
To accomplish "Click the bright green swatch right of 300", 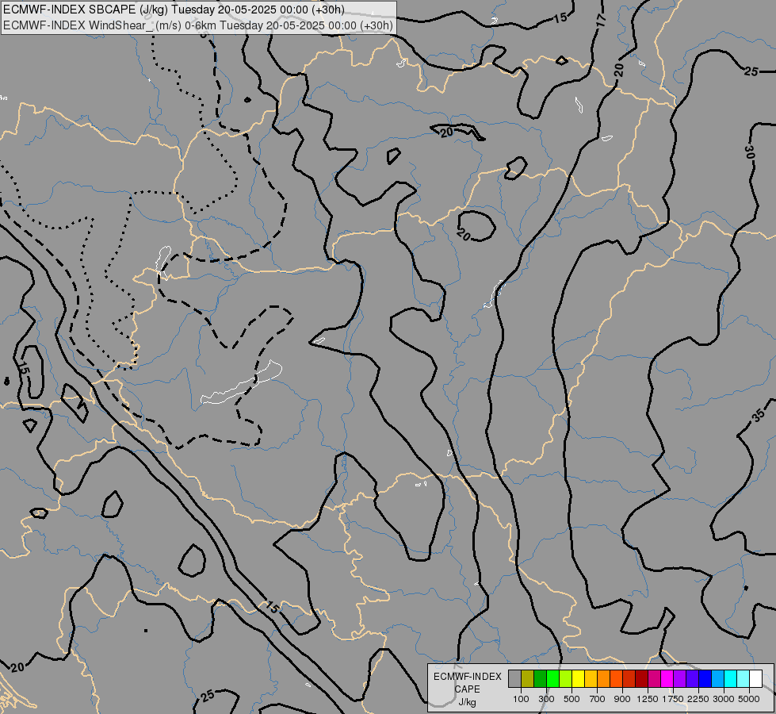I will 552,678.
